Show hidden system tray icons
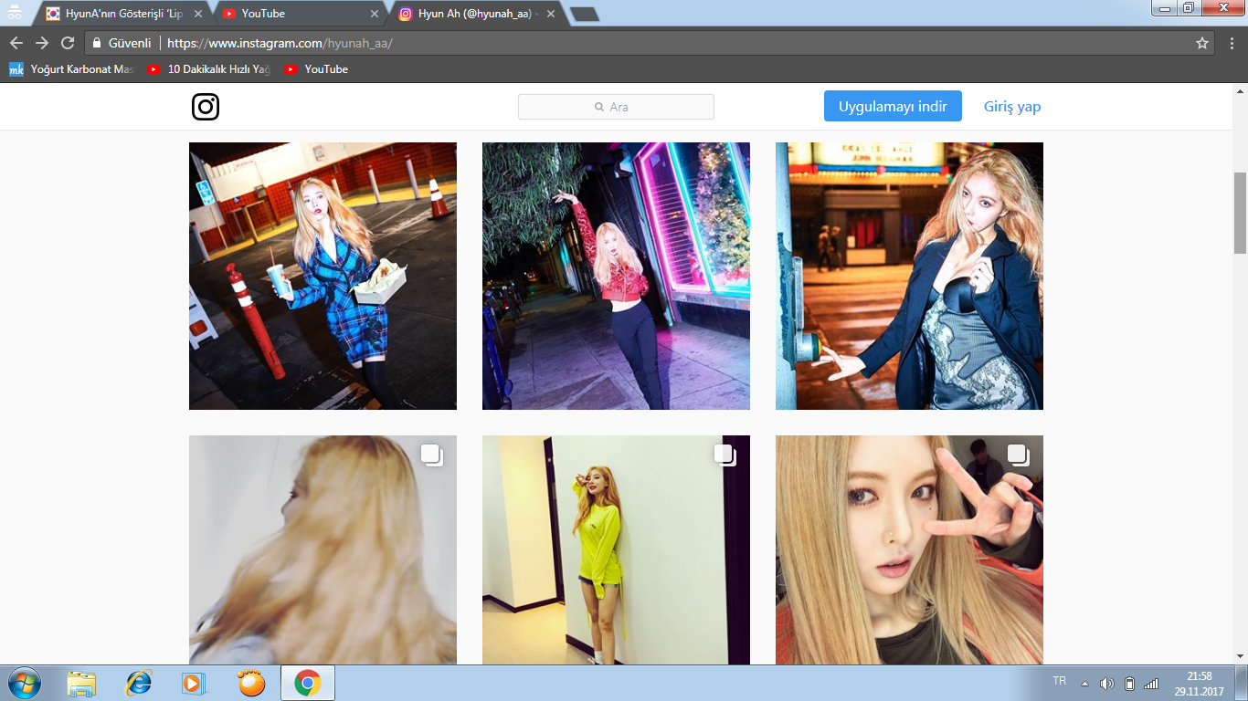The image size is (1248, 701). point(1084,684)
